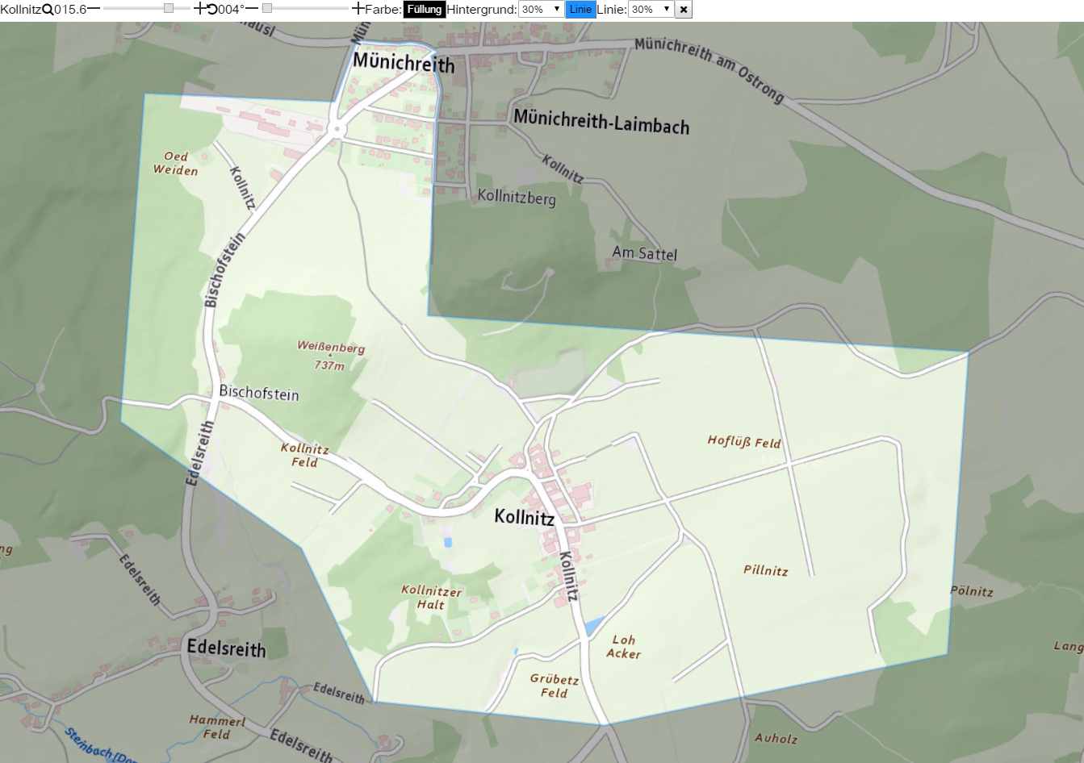Open the Linie opacity dropdown
This screenshot has height=763, width=1084.
(x=651, y=10)
